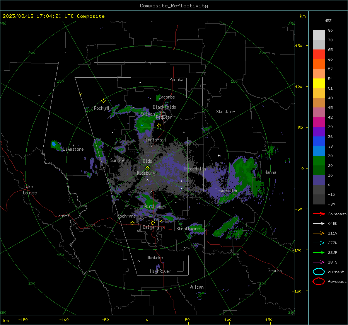Click the green 22JP arrow legend icon
The height and width of the screenshot is (325, 348).
pyautogui.click(x=319, y=252)
